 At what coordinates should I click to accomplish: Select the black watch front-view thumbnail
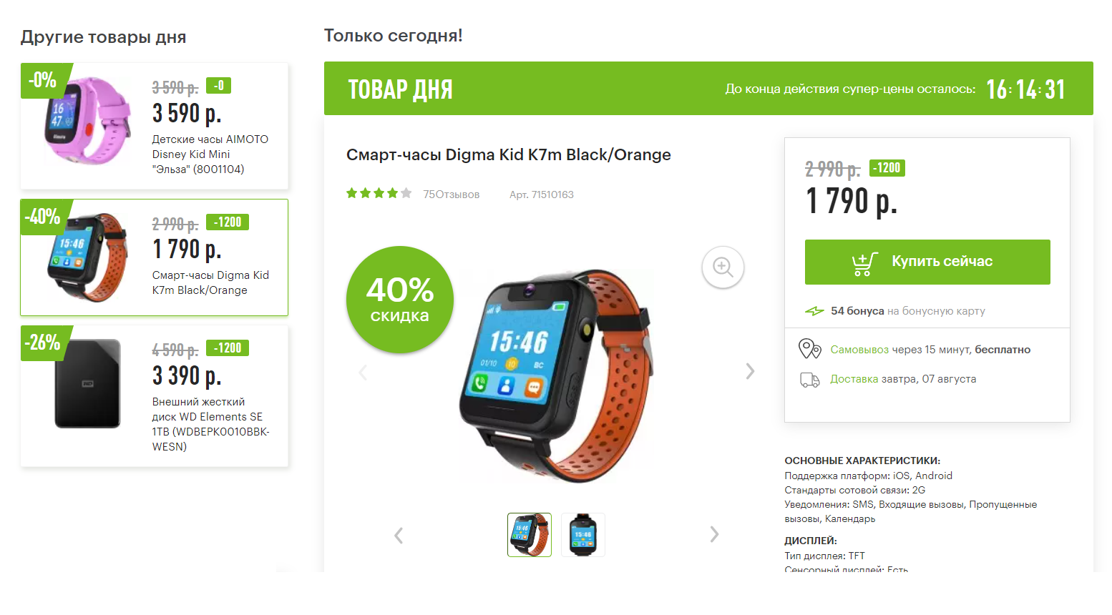coord(583,535)
